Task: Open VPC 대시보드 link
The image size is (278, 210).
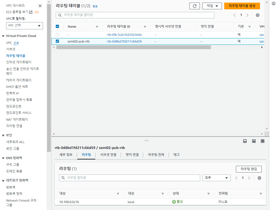Action: (x=15, y=6)
